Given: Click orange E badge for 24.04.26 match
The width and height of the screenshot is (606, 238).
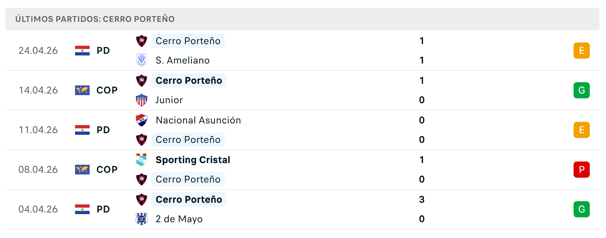Looking at the screenshot, I should click(581, 51).
